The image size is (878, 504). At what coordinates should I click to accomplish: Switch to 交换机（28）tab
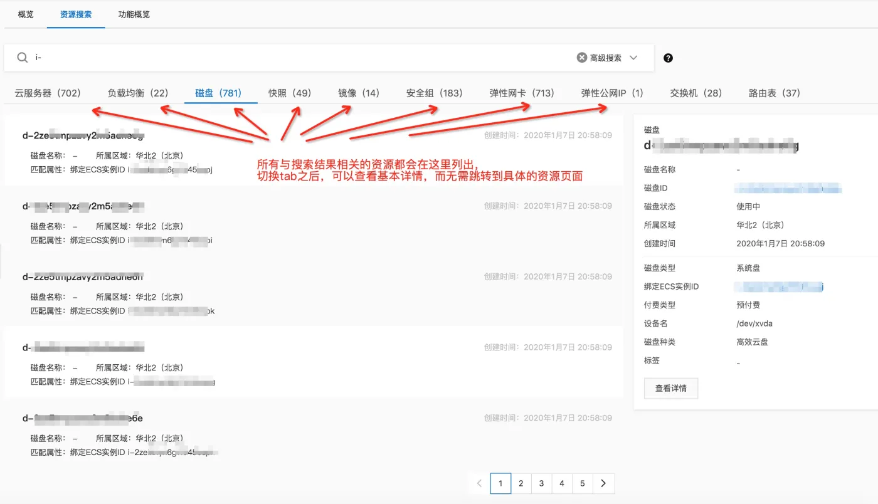click(x=696, y=93)
